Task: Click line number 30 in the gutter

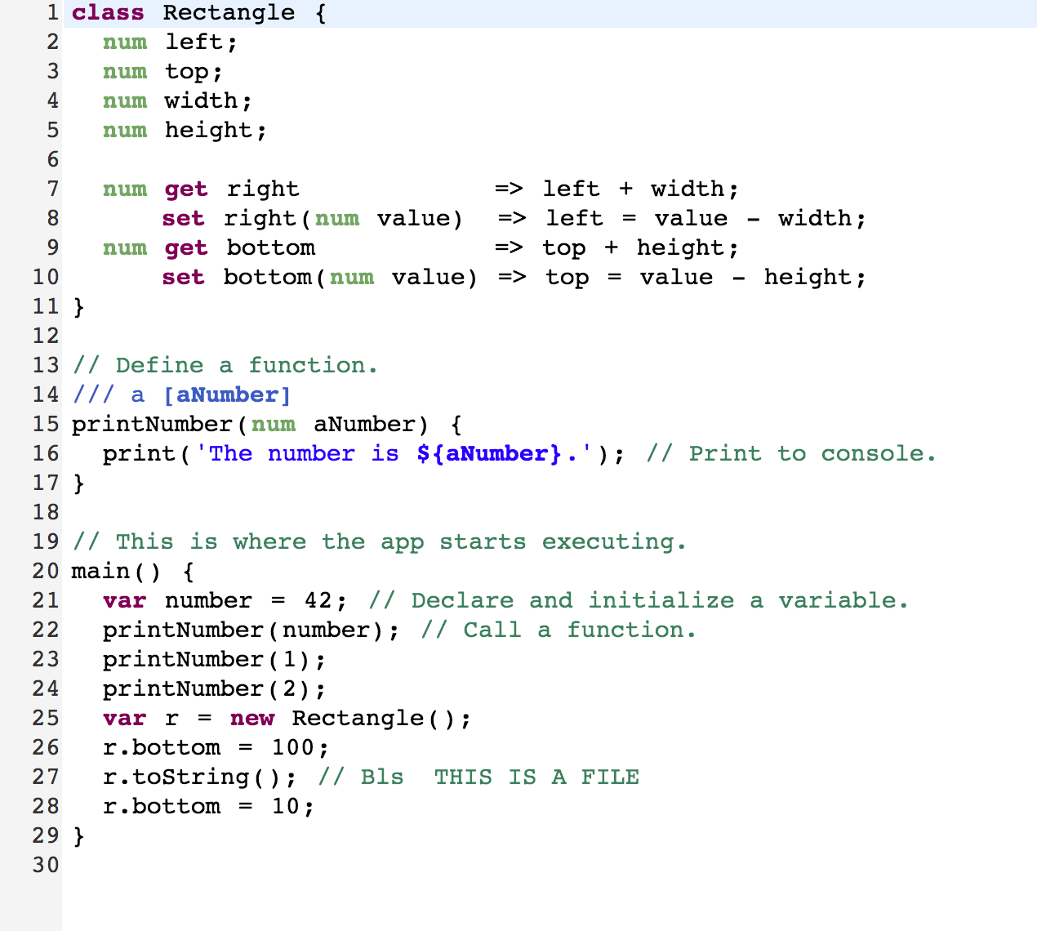Action: pos(46,866)
